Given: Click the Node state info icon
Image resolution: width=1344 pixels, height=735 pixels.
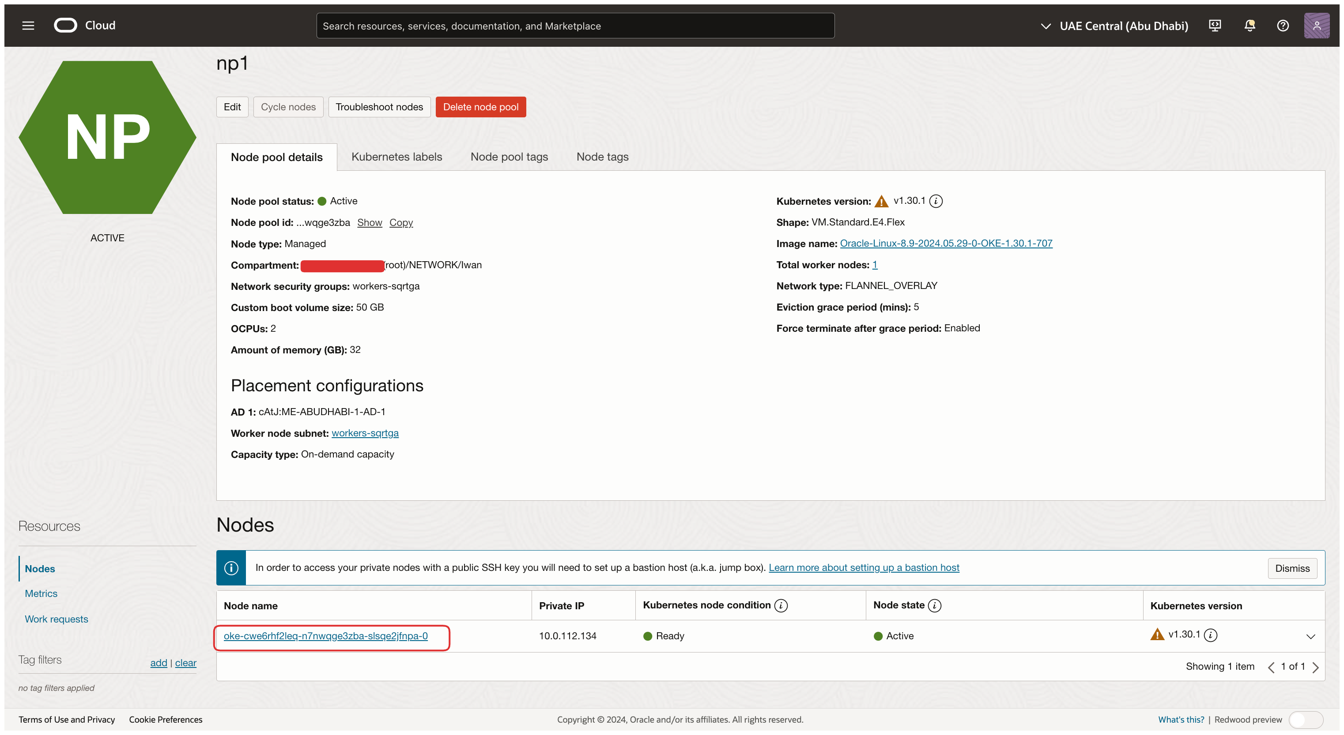Looking at the screenshot, I should [x=934, y=605].
